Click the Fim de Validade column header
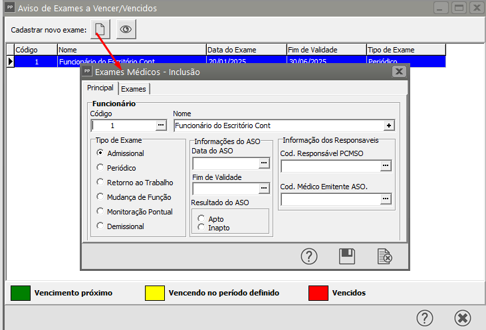Screen dimensions: 486x330 pos(325,50)
